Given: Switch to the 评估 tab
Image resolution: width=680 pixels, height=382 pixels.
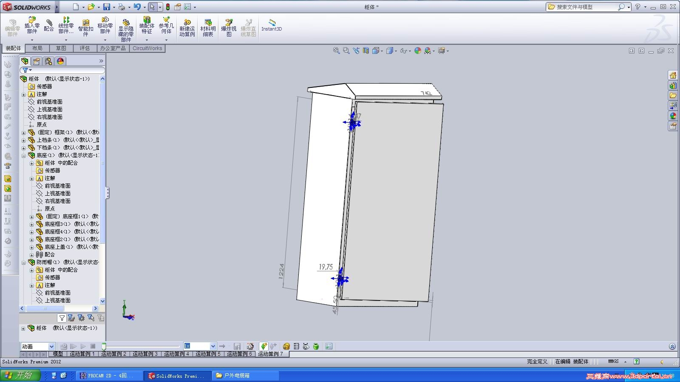Looking at the screenshot, I should click(x=85, y=48).
